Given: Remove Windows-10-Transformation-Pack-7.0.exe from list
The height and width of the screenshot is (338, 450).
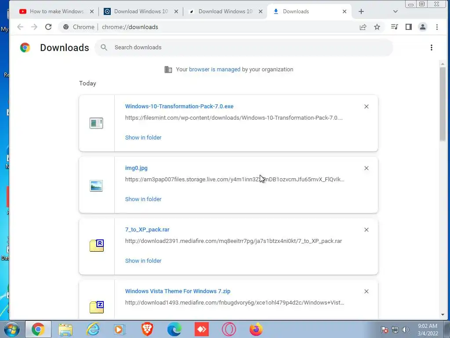Looking at the screenshot, I should (x=367, y=107).
